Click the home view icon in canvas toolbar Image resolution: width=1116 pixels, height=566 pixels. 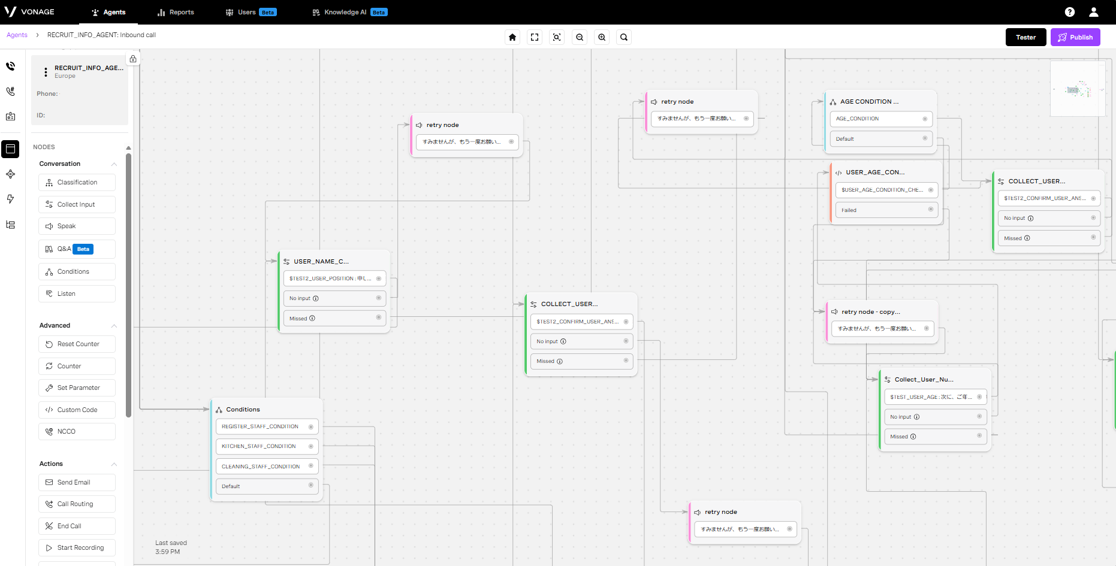(x=512, y=37)
